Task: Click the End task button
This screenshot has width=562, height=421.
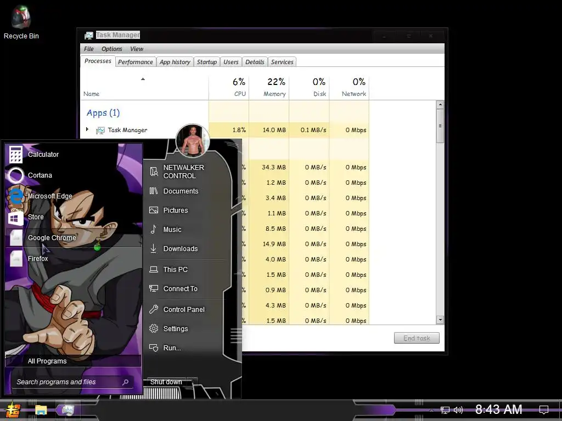Action: pos(417,338)
